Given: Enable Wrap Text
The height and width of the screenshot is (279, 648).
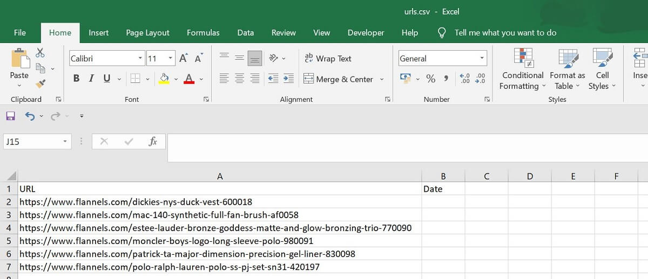Looking at the screenshot, I should tap(328, 58).
